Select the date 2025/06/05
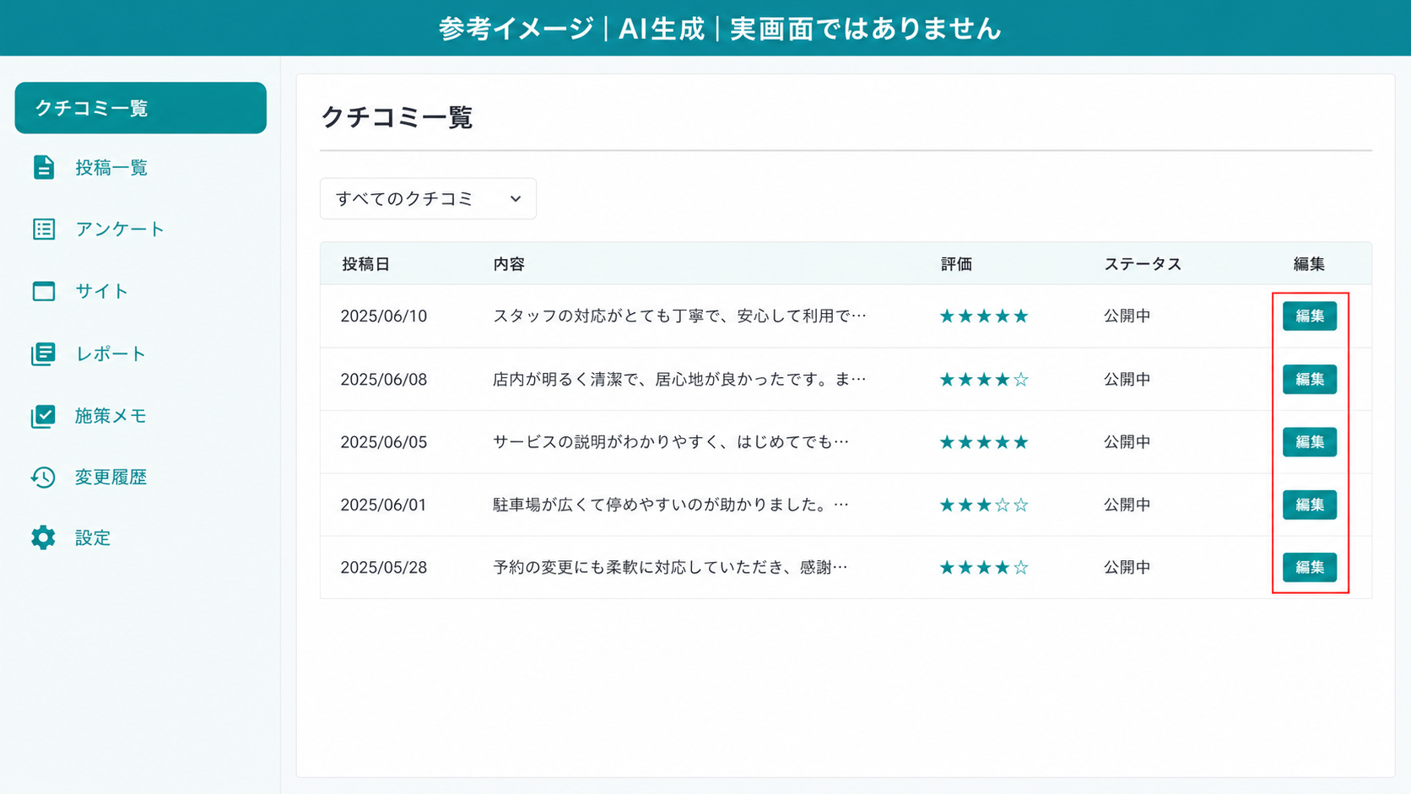The height and width of the screenshot is (794, 1411). click(384, 441)
